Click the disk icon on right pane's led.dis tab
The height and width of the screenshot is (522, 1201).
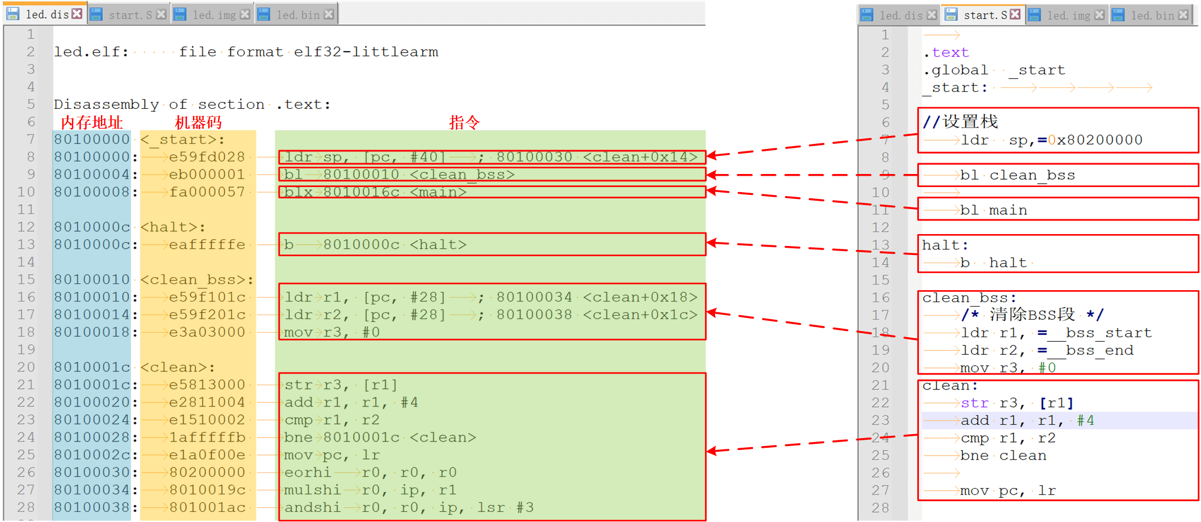[x=867, y=15]
